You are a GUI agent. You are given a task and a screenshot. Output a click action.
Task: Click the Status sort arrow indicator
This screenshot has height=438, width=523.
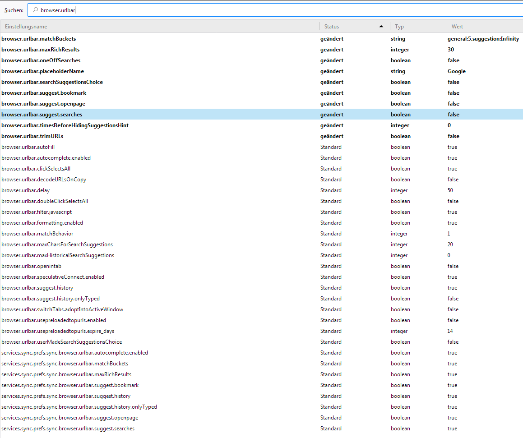click(x=381, y=26)
